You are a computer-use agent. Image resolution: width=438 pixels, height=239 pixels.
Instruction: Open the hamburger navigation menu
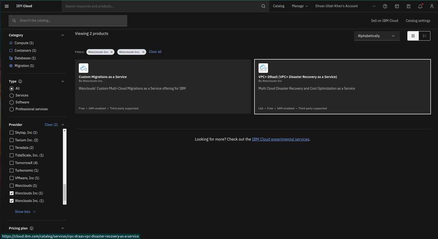pyautogui.click(x=6, y=6)
